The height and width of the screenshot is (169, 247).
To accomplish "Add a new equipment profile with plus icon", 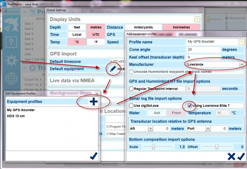I will (x=93, y=101).
